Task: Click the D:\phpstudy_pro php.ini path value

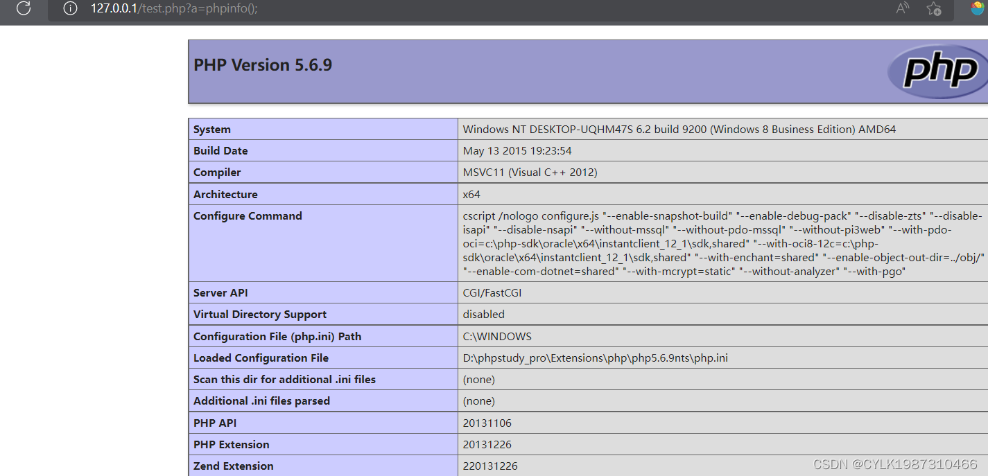Action: (x=596, y=358)
